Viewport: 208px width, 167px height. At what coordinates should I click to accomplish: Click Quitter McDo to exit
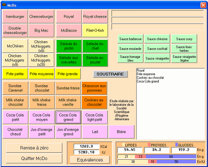coord(34,158)
